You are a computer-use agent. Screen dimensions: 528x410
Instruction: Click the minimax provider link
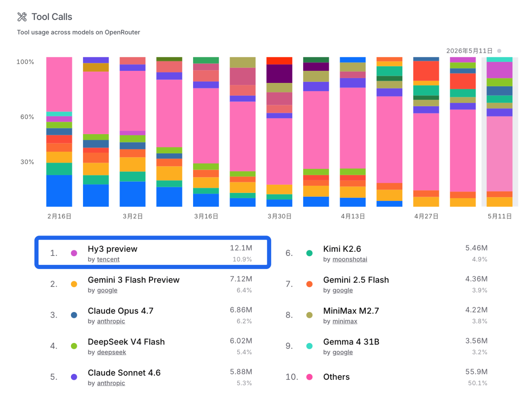(345, 321)
